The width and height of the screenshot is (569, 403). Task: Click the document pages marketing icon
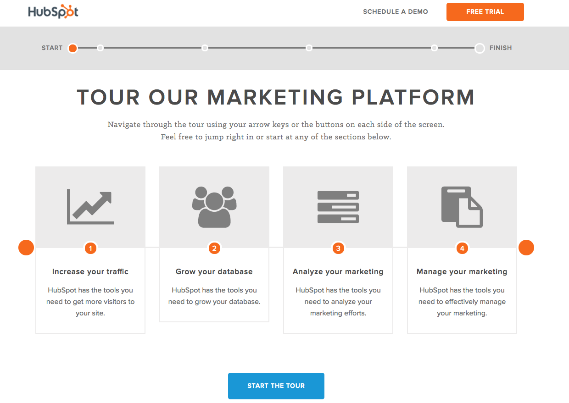[x=462, y=207]
